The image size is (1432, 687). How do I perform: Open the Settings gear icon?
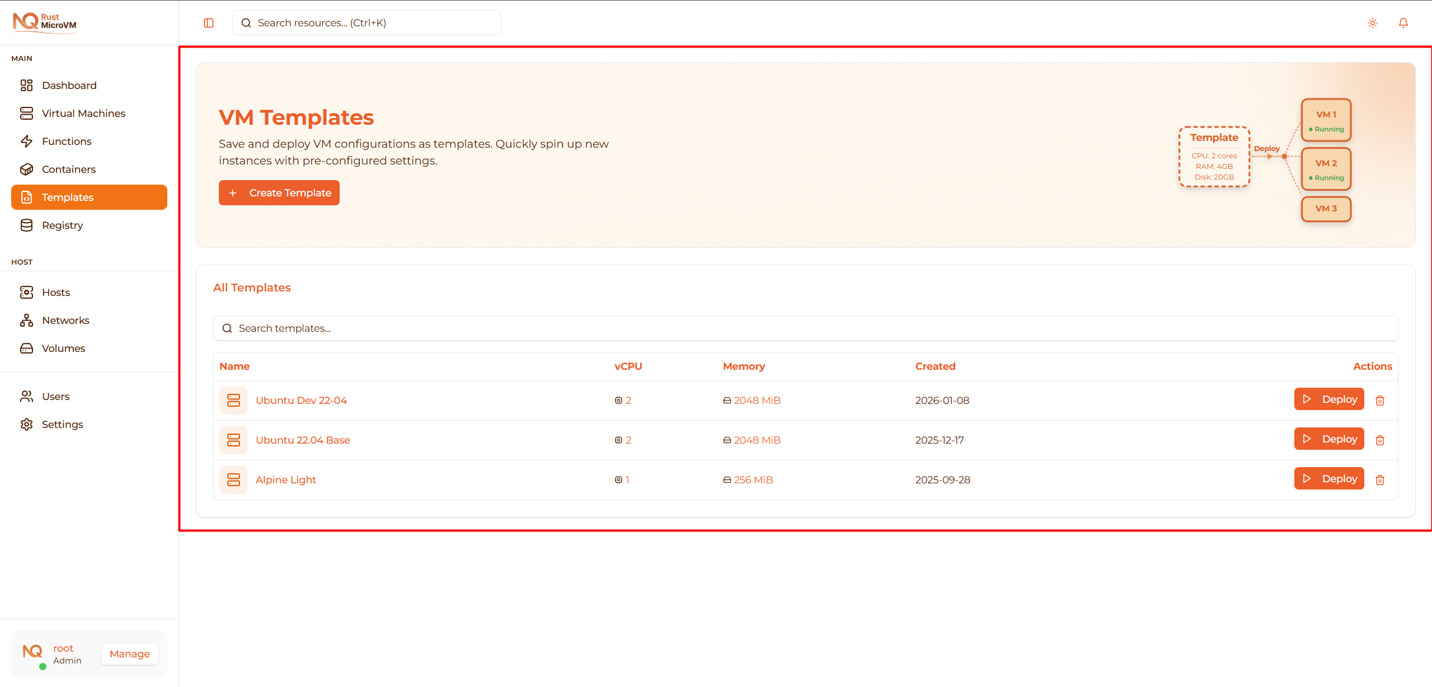pyautogui.click(x=27, y=424)
